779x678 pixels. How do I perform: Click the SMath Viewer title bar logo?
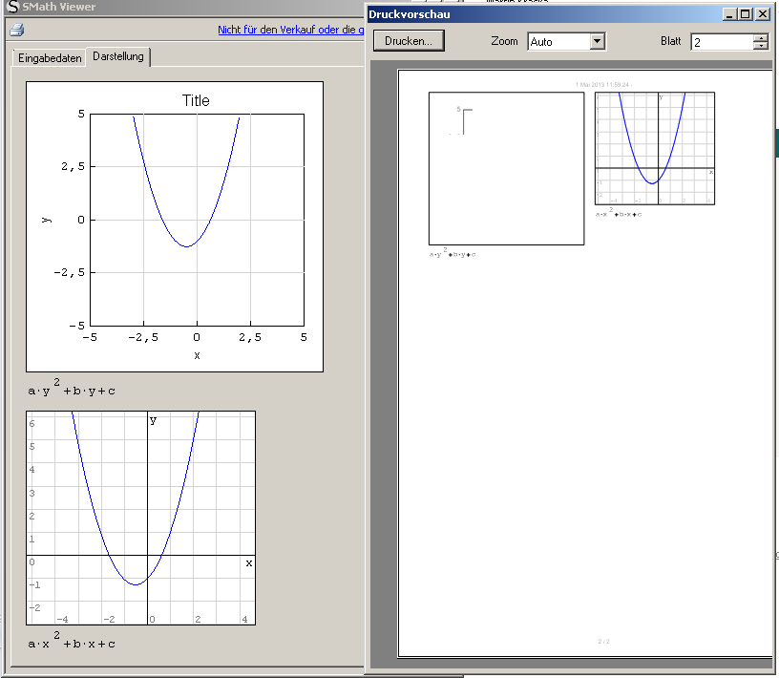click(12, 7)
